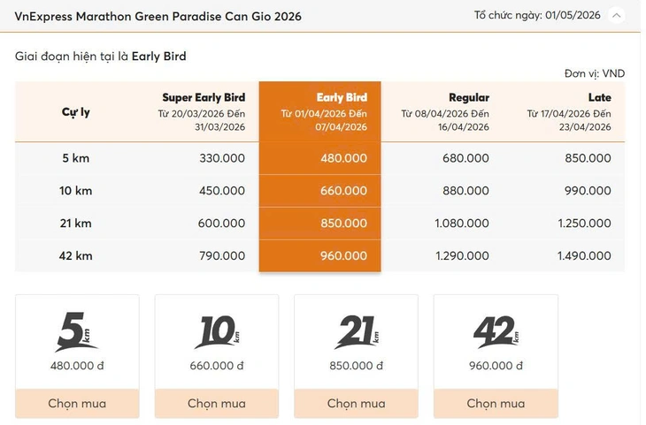Select the Super Early Bird column header
Viewport: 646px width, 425px height.
coord(204,97)
